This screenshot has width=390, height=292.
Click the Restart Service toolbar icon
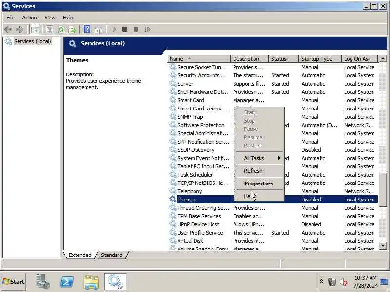[x=147, y=30]
